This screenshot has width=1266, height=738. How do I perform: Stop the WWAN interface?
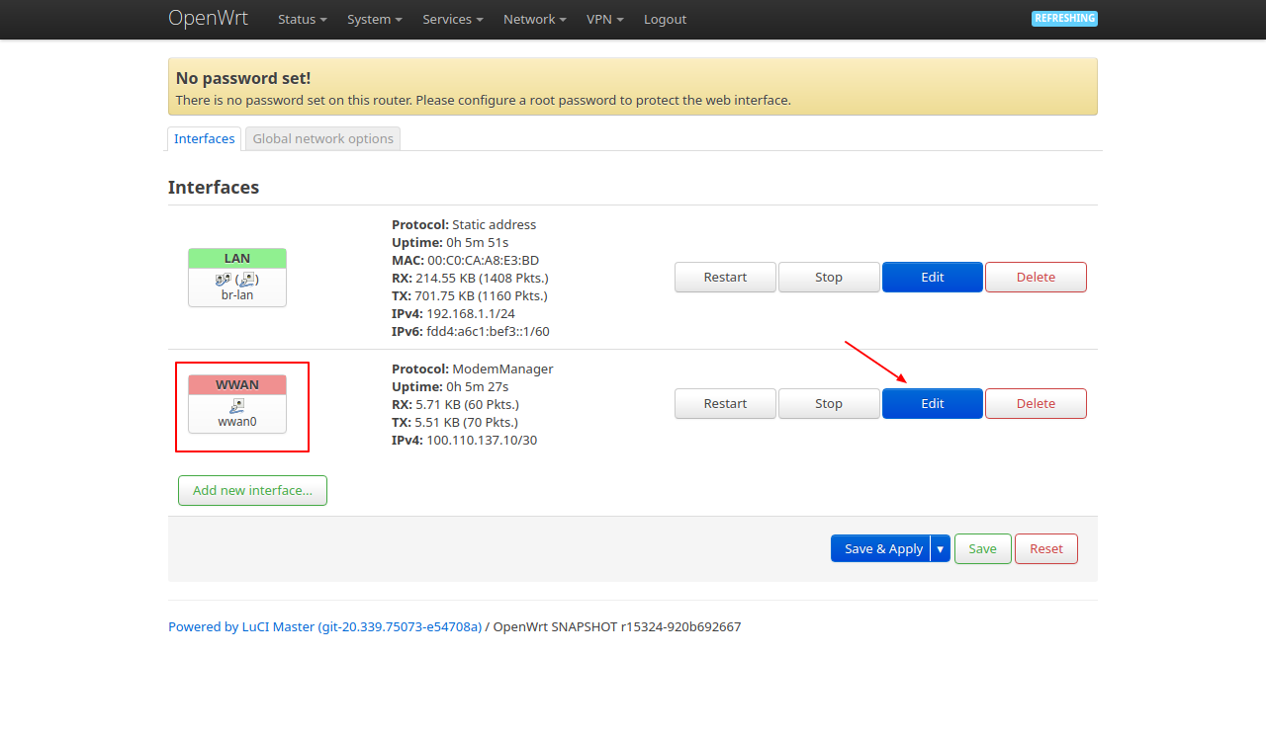coord(829,404)
